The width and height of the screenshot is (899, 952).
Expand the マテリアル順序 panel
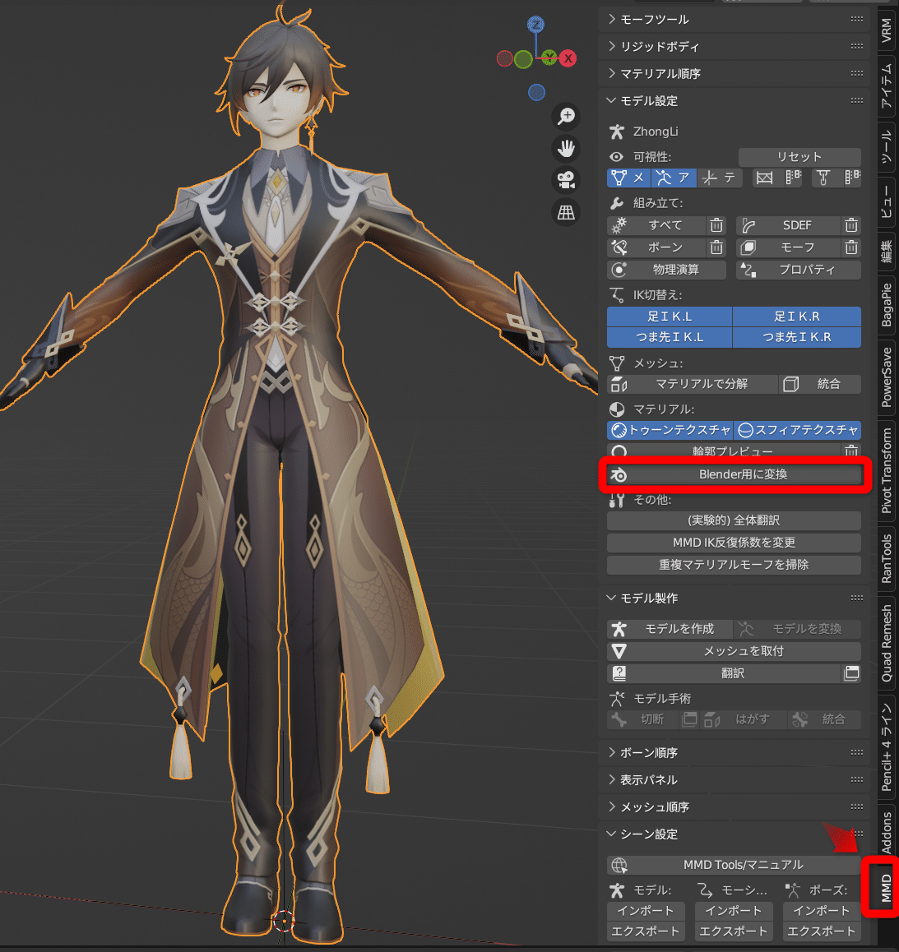point(612,73)
